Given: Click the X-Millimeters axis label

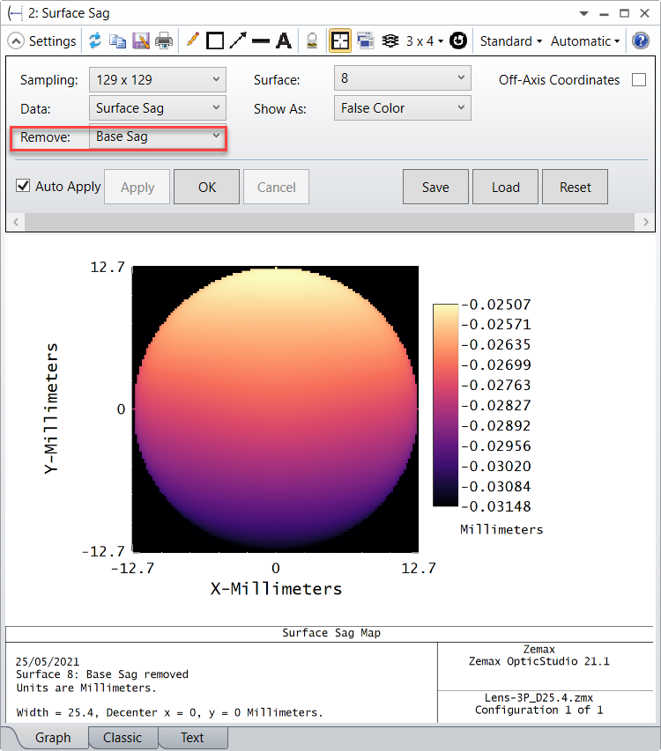Looking at the screenshot, I should [276, 589].
